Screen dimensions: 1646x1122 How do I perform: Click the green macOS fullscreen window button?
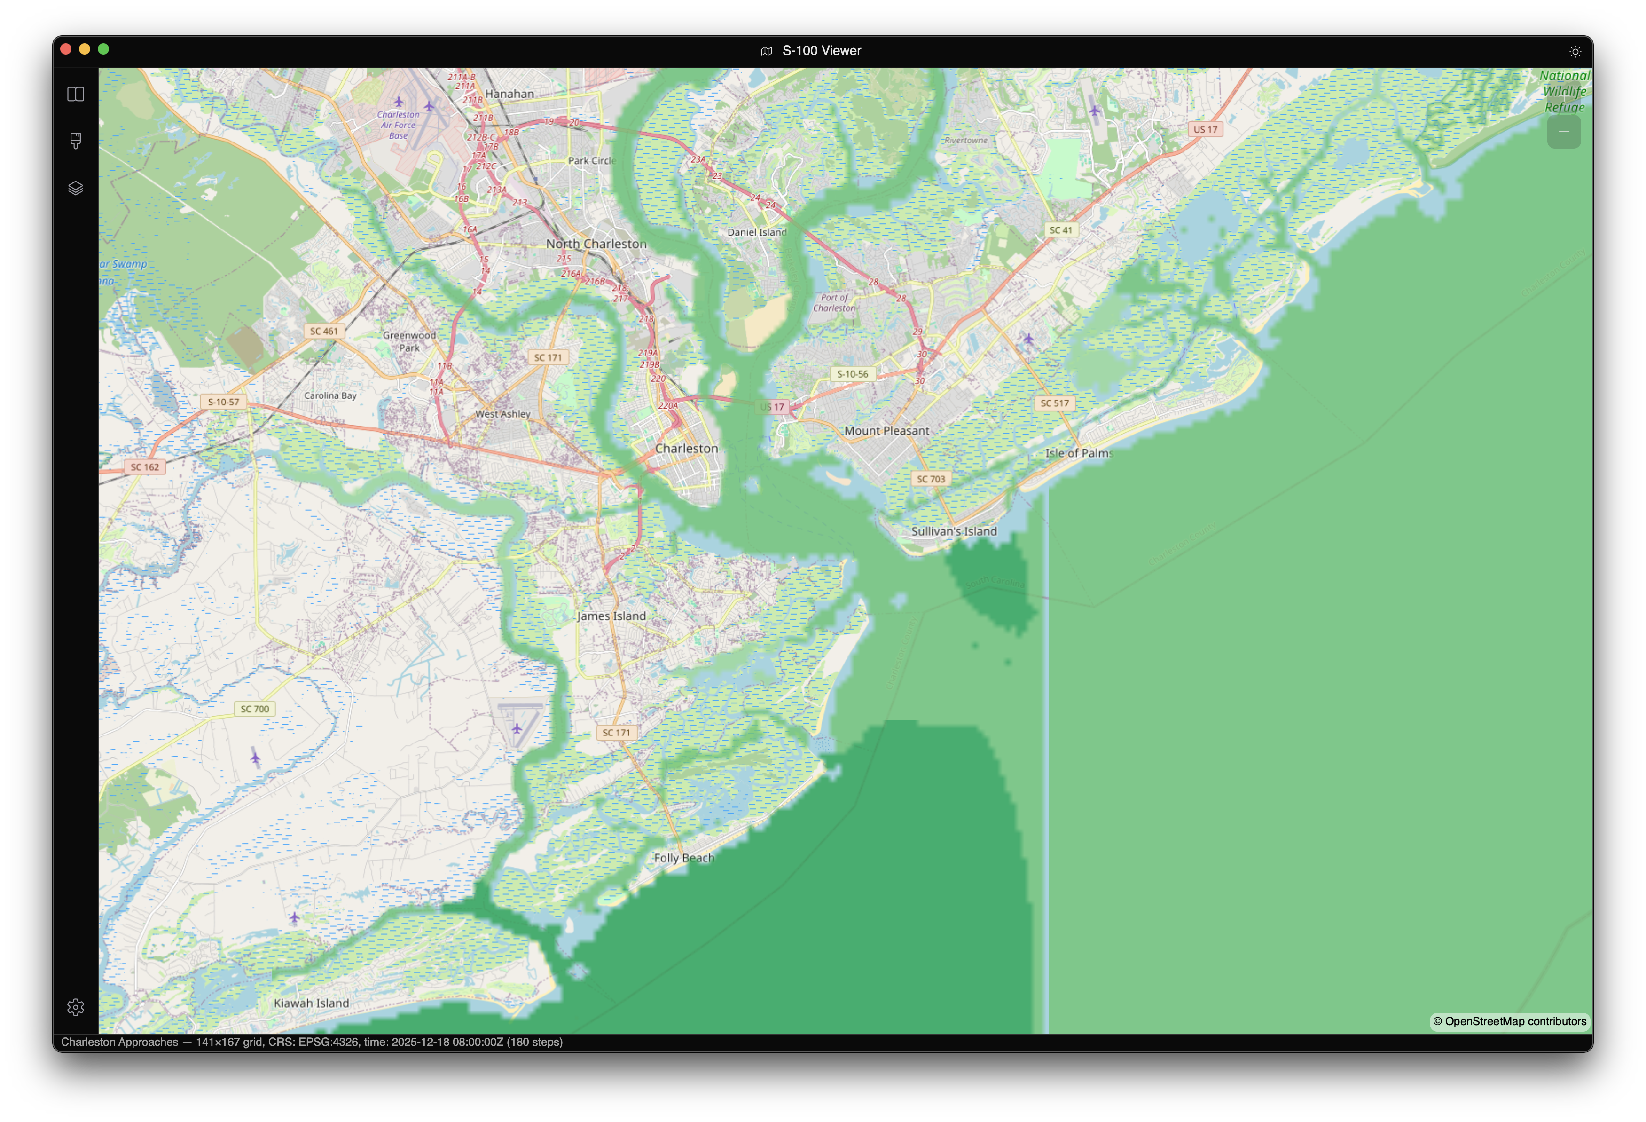click(x=103, y=49)
